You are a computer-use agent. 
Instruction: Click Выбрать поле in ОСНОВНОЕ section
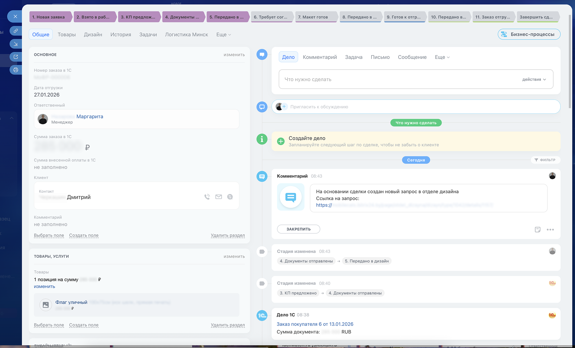point(49,235)
